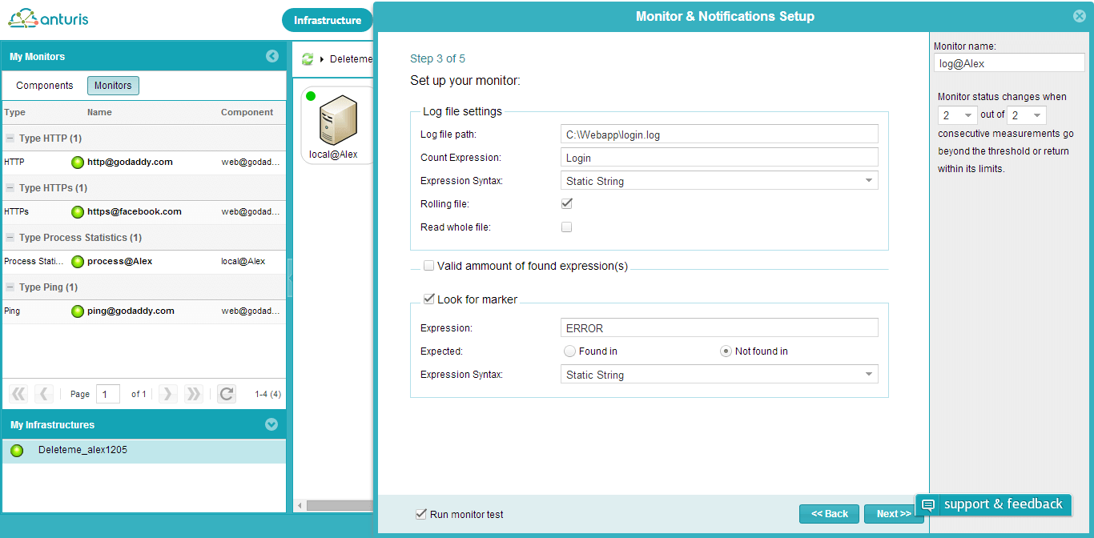Click the Next button
This screenshot has height=538, width=1094.
point(893,513)
